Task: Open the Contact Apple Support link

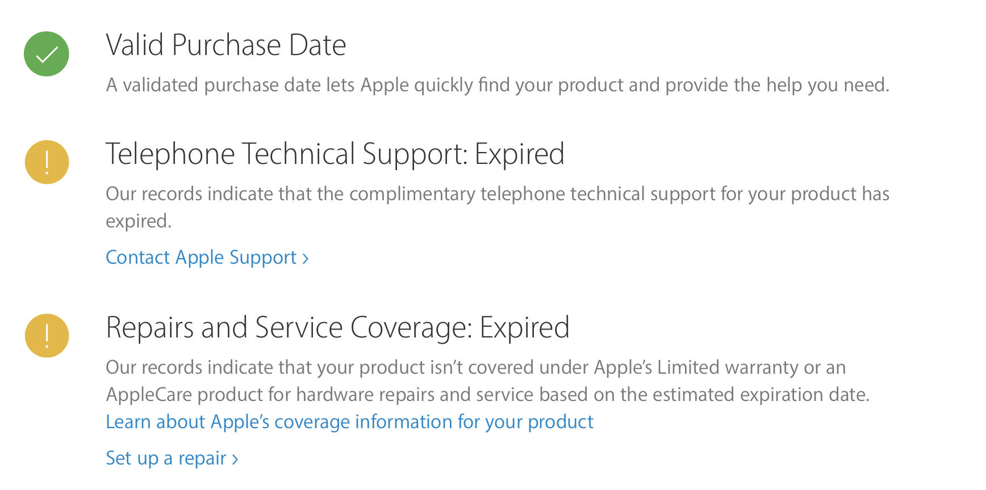Action: point(201,257)
